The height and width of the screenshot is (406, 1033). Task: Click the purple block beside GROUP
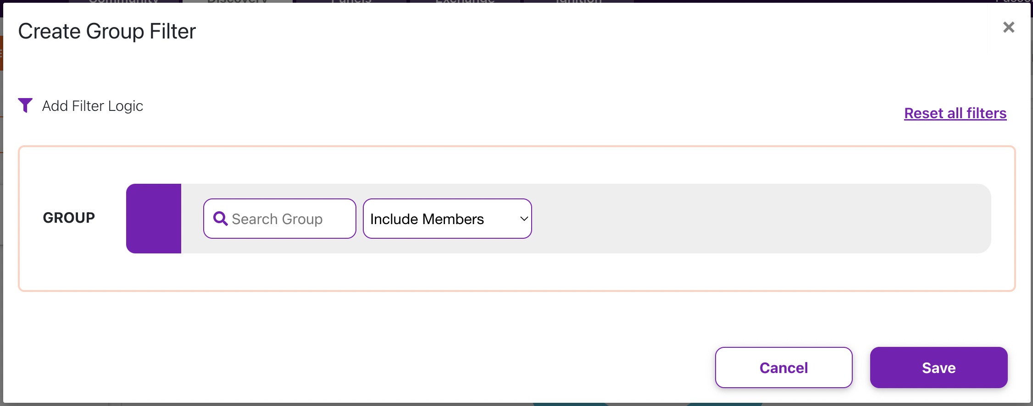154,219
